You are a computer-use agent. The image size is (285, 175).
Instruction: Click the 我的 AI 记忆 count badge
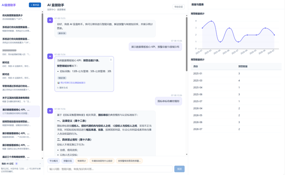pyautogui.click(x=16, y=164)
